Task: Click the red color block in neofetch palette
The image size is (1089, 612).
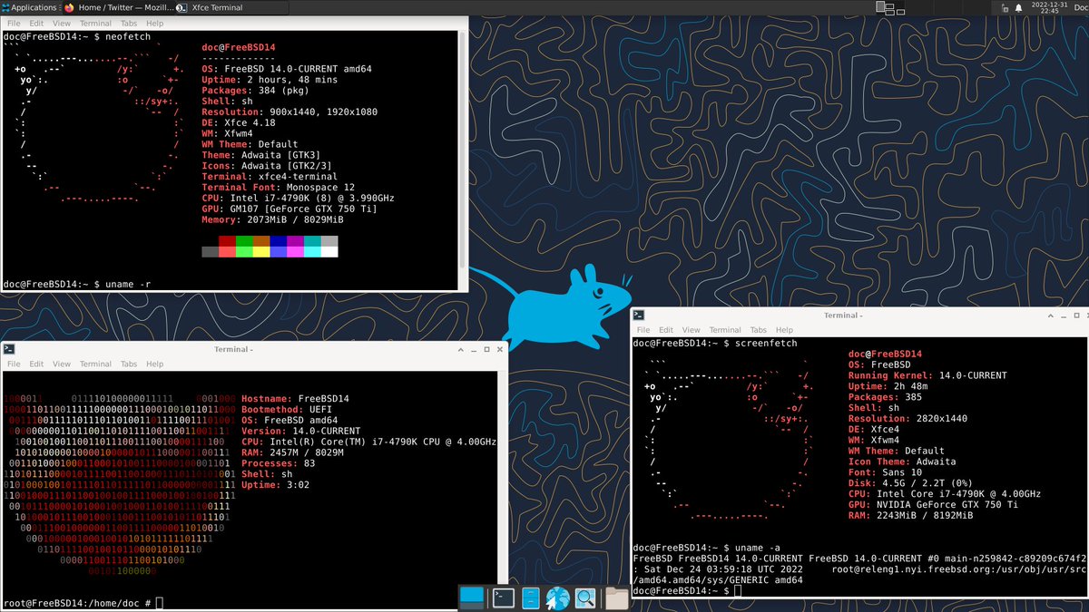Action: pyautogui.click(x=227, y=241)
